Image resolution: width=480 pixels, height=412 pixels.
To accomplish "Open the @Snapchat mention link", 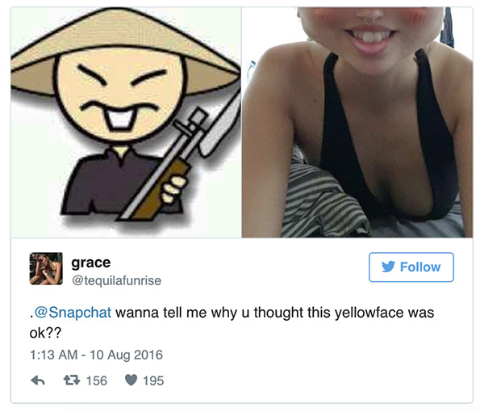I will (73, 313).
